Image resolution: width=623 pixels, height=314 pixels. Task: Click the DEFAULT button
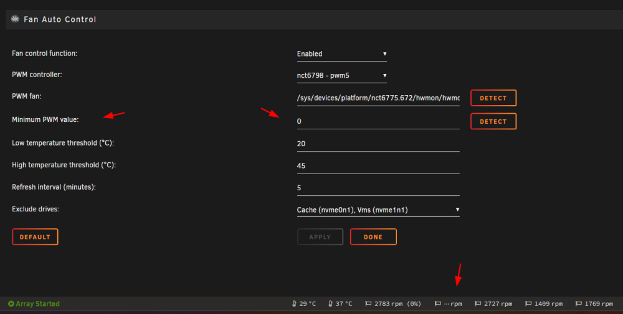[x=35, y=237]
